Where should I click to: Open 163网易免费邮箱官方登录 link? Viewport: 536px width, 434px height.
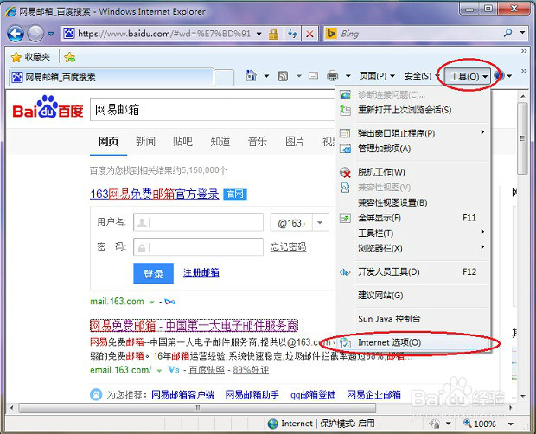154,195
